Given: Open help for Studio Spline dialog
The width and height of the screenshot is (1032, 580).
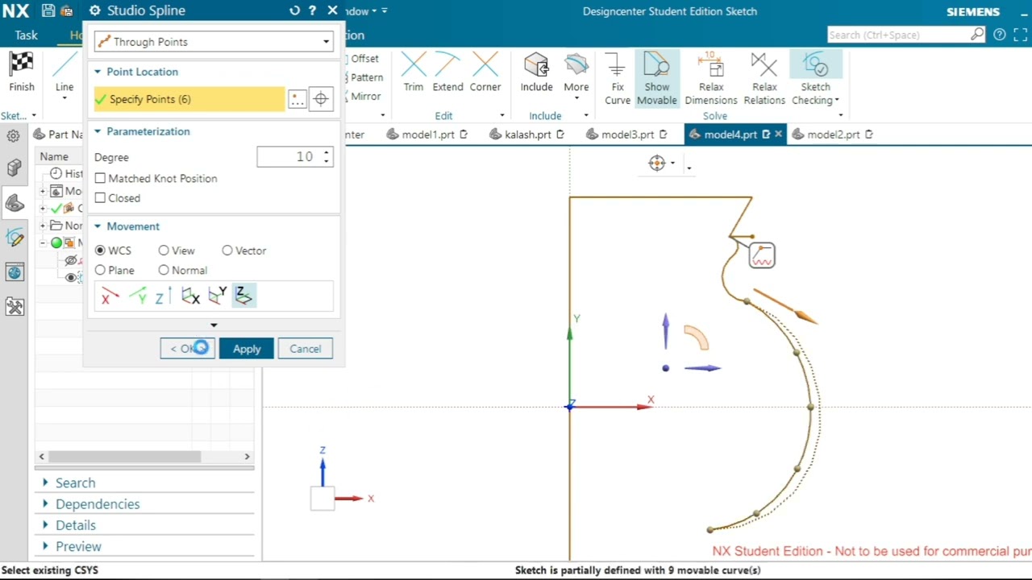Looking at the screenshot, I should coord(313,10).
